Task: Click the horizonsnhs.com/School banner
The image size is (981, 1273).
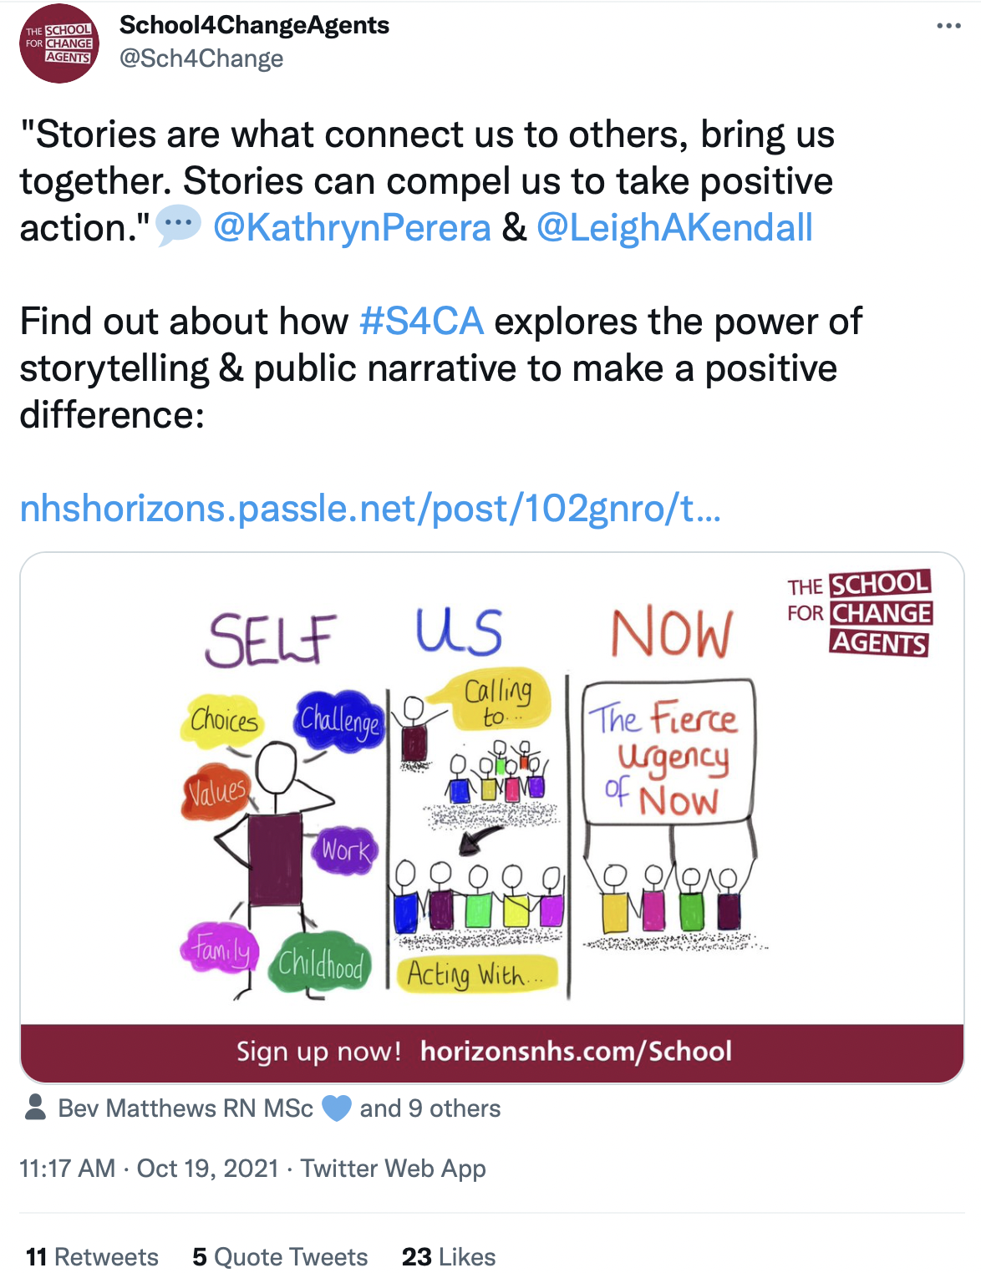Action: [x=492, y=1052]
